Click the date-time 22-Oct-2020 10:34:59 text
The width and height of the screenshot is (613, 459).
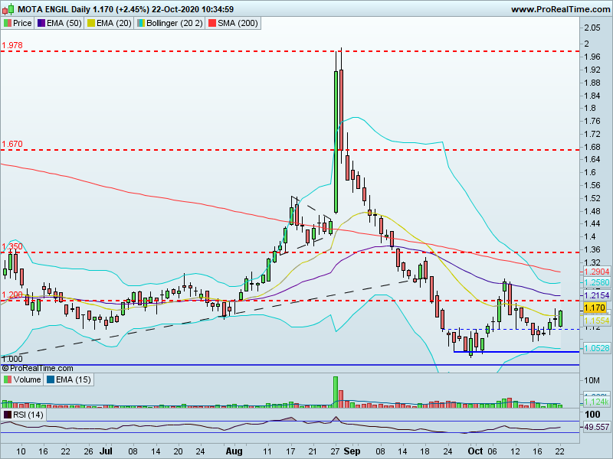(193, 9)
